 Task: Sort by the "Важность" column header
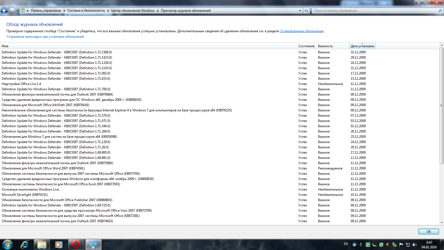(332, 46)
